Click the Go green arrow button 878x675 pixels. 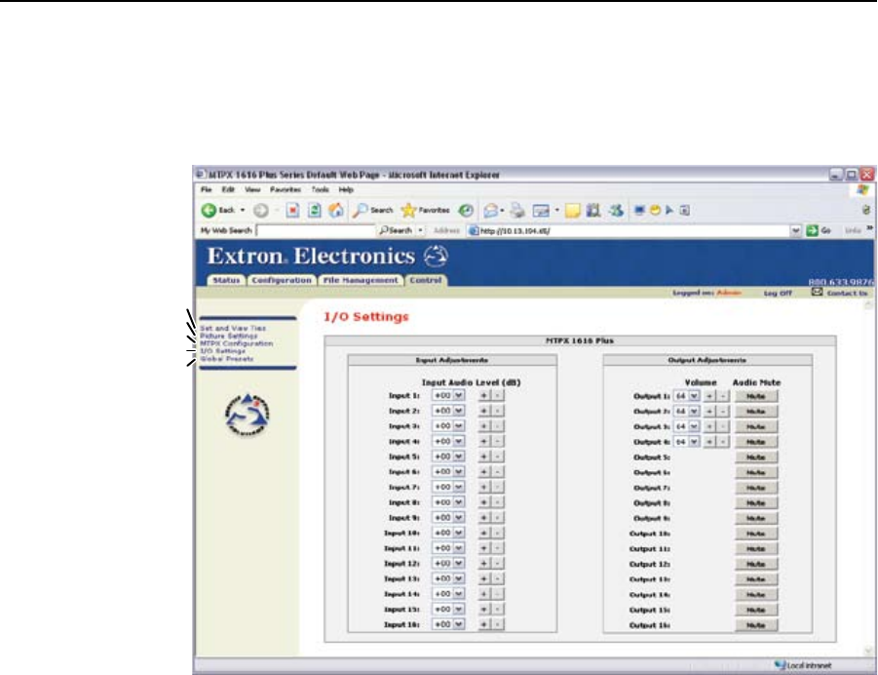(812, 230)
